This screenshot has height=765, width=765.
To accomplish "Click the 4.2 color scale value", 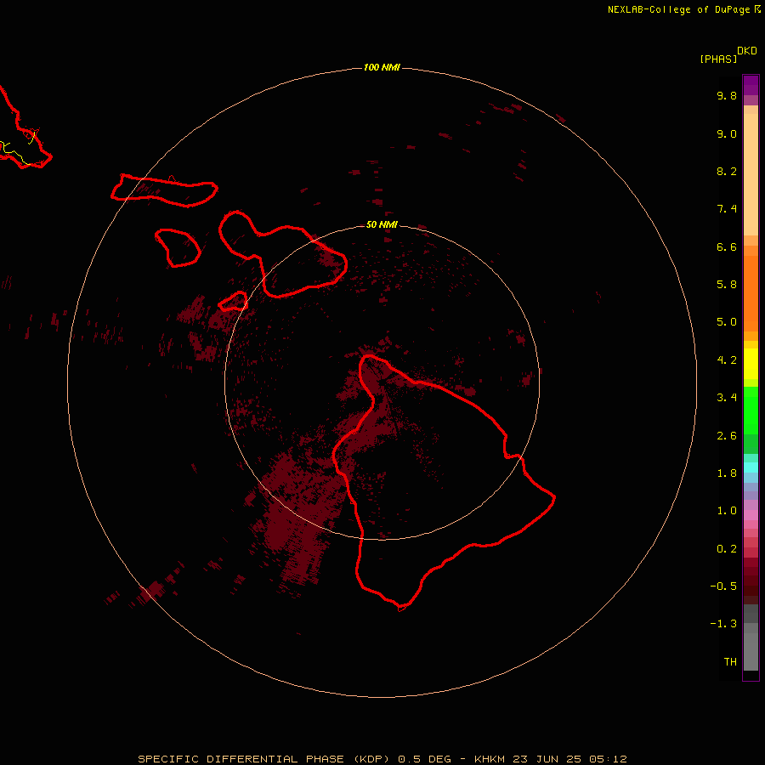I will [727, 360].
